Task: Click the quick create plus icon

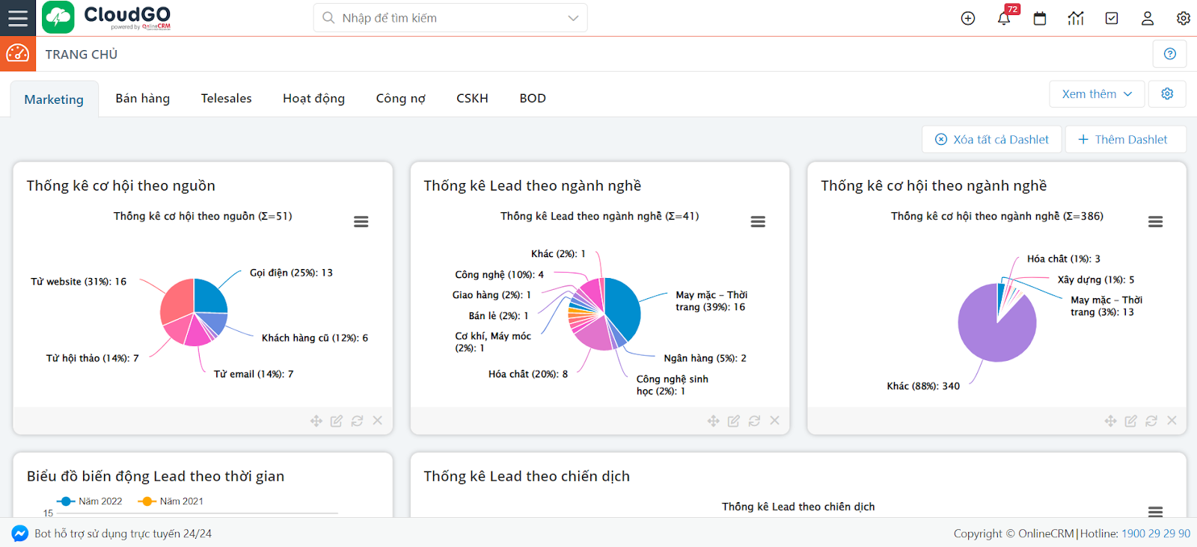Action: coord(967,19)
